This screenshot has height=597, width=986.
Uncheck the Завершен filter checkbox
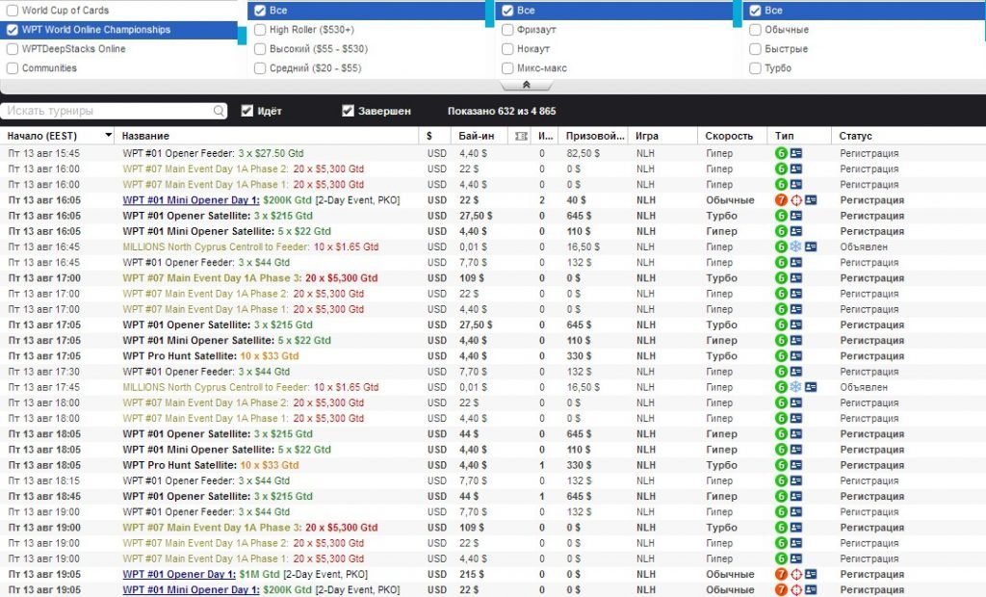coord(349,110)
